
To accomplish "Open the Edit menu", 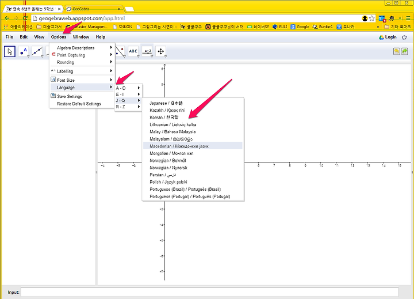I will pyautogui.click(x=24, y=37).
